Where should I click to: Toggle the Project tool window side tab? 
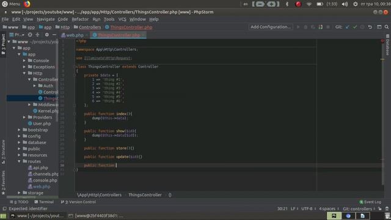pyautogui.click(x=3, y=45)
